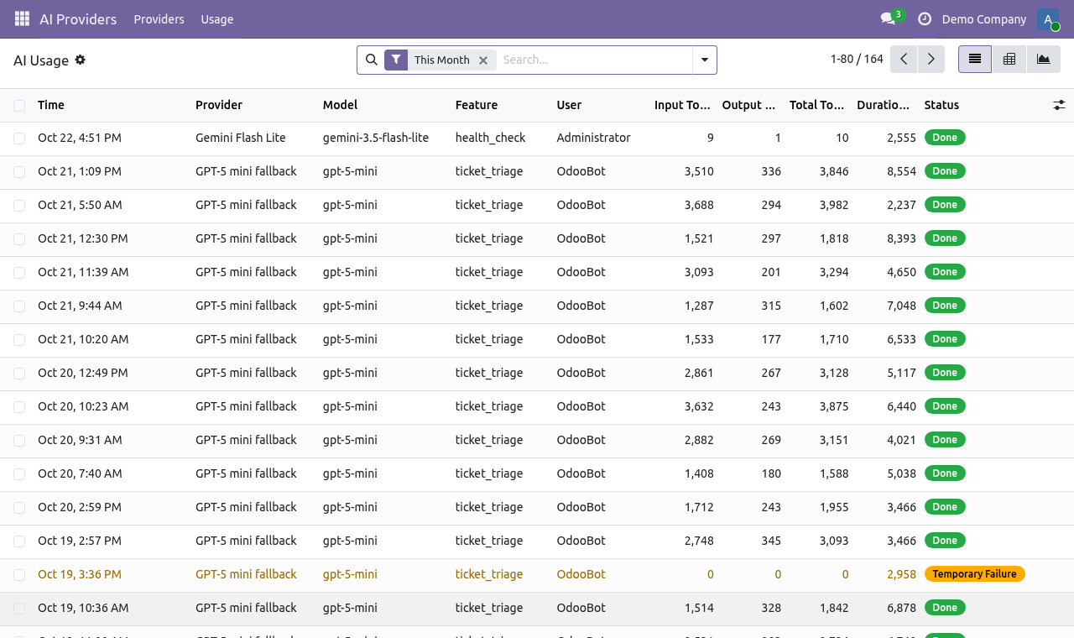
Task: Check the Oct 22, 4:51 PM row
Action: [x=19, y=139]
